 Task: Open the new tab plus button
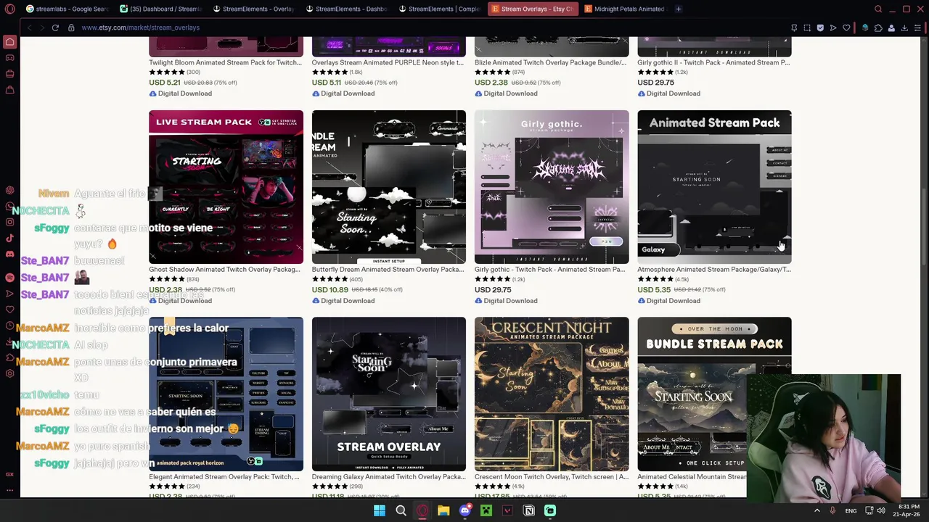point(678,9)
